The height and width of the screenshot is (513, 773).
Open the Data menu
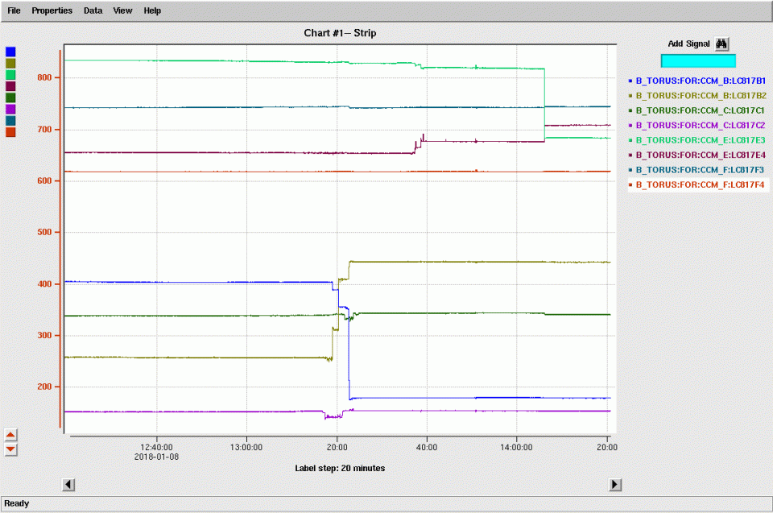93,10
